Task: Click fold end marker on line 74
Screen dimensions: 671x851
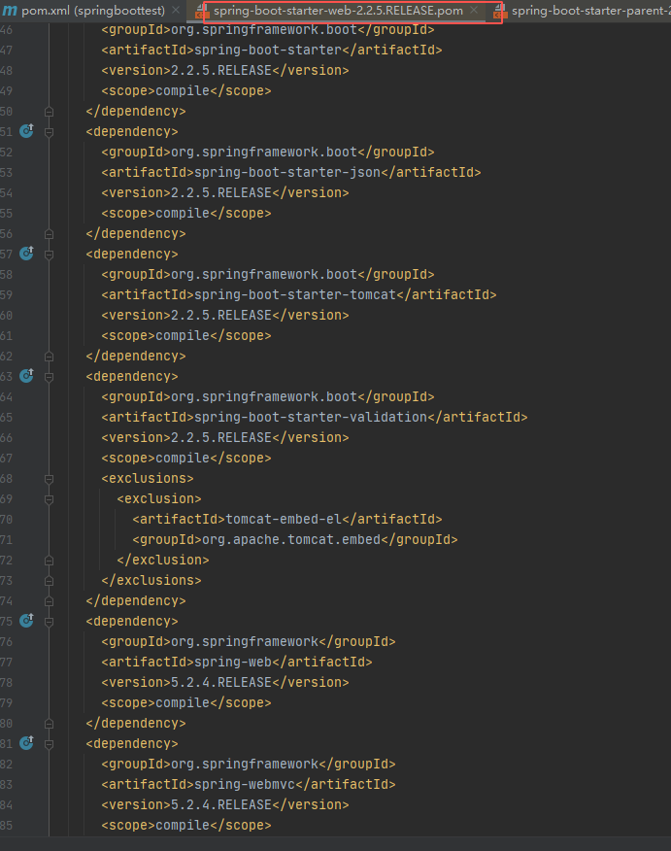Action: [49, 601]
